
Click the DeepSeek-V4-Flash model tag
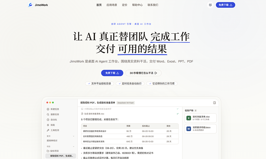(126, 103)
